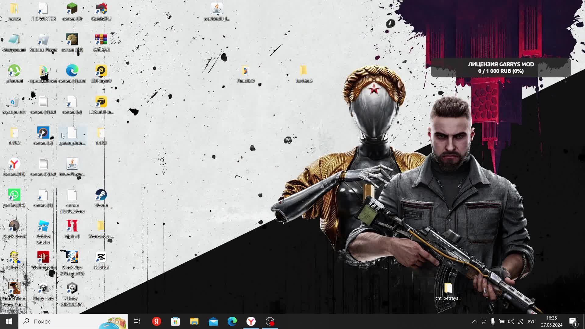
Task: Select the 1.12.2 folder
Action: (x=101, y=136)
